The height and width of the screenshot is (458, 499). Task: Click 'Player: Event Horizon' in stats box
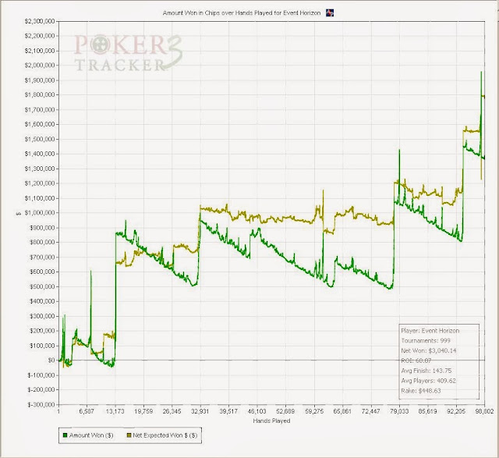click(x=430, y=331)
